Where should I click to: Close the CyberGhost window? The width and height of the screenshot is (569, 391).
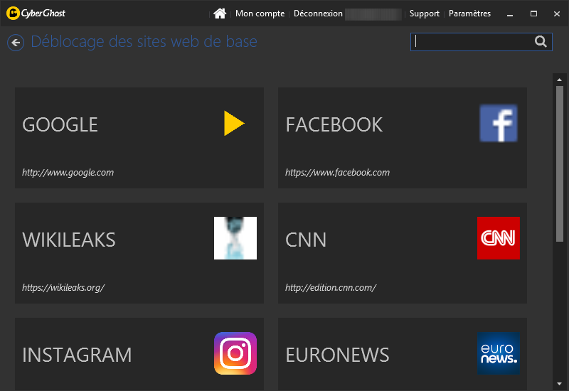pos(557,14)
